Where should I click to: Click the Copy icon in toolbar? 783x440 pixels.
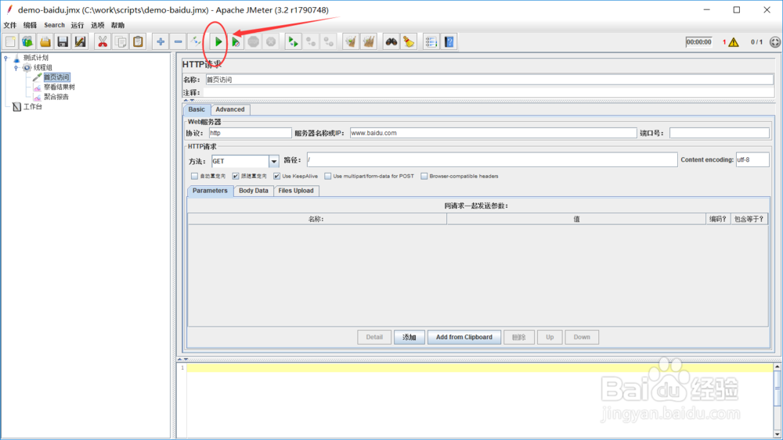121,42
